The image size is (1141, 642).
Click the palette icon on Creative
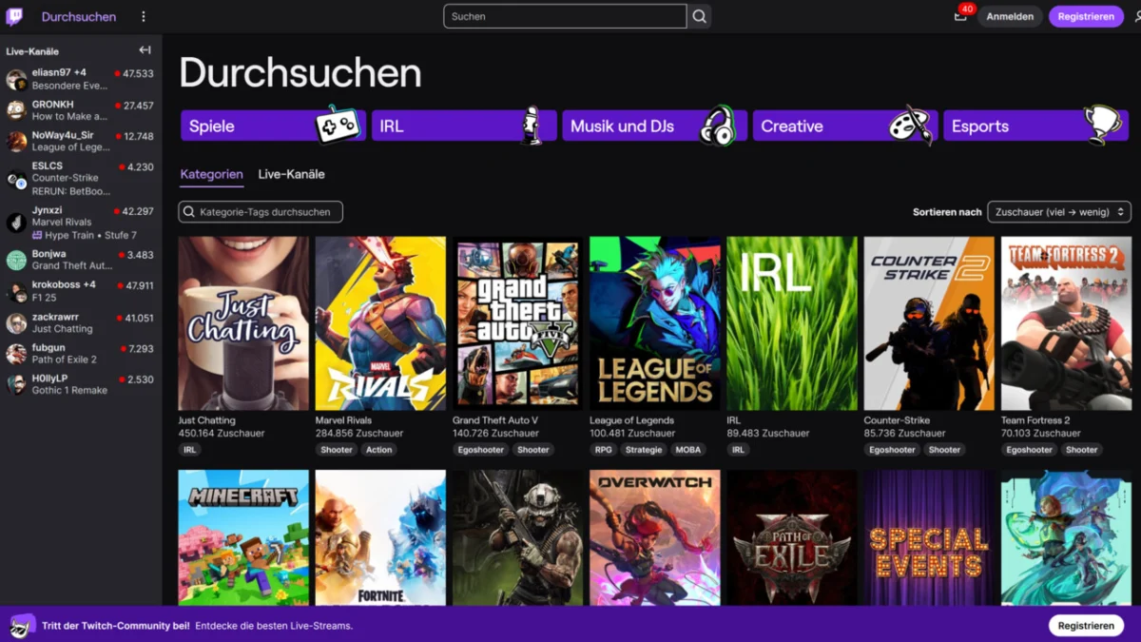coord(911,125)
